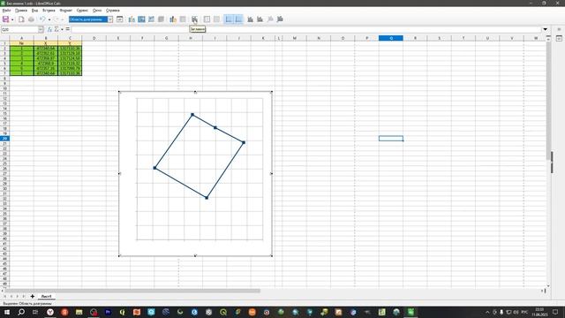Screen dimensions: 565x318
Task: Open the Undo history dropdown arrow
Action: point(49,19)
